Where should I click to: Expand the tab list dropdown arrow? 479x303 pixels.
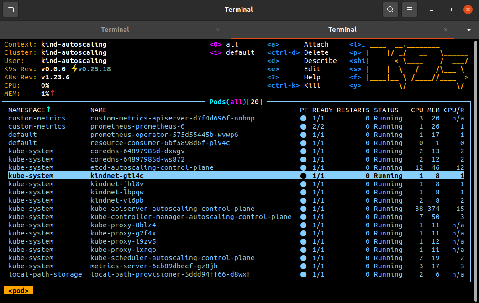468,30
